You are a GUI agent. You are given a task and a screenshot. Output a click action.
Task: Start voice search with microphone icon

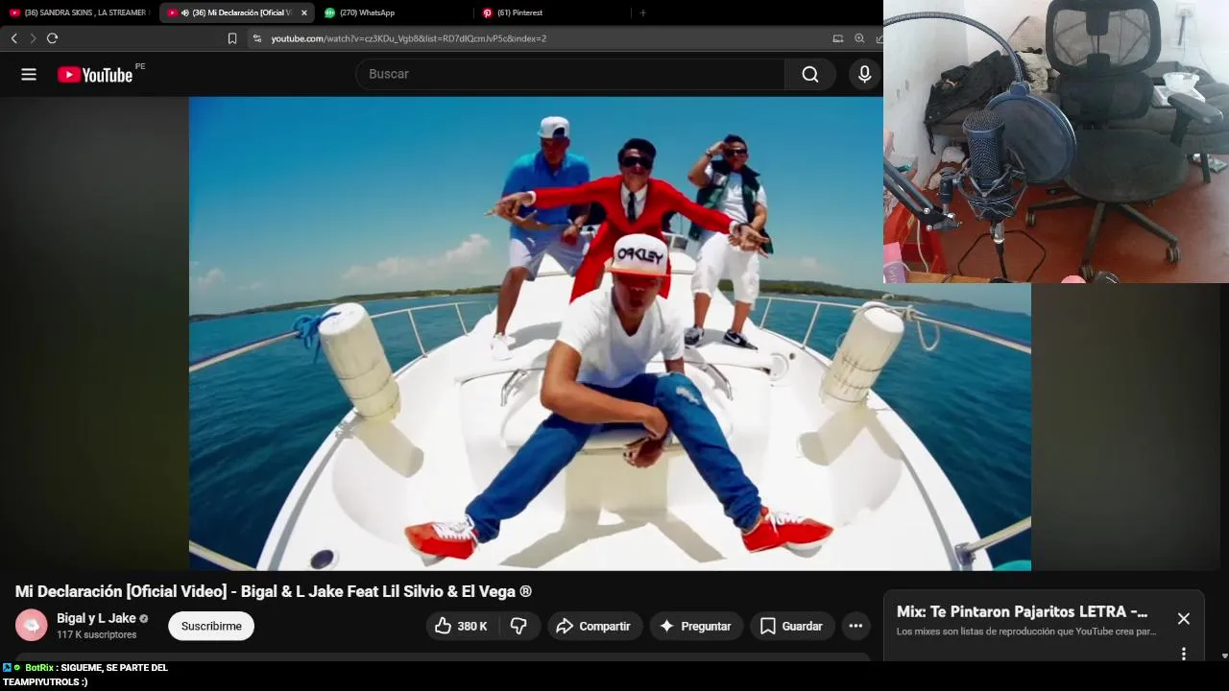pos(864,74)
